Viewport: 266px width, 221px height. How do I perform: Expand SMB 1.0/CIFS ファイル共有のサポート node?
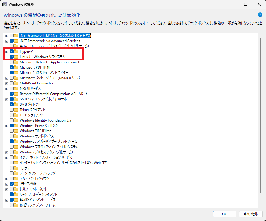click(x=6, y=99)
